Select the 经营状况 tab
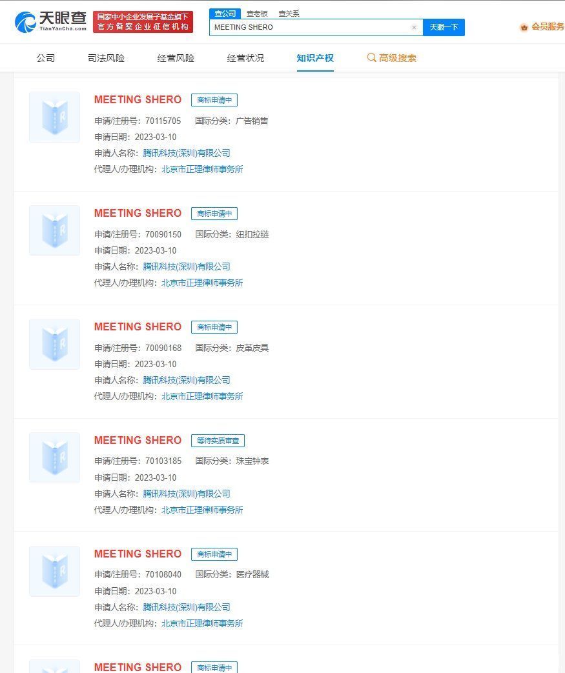The height and width of the screenshot is (673, 565). tap(245, 58)
